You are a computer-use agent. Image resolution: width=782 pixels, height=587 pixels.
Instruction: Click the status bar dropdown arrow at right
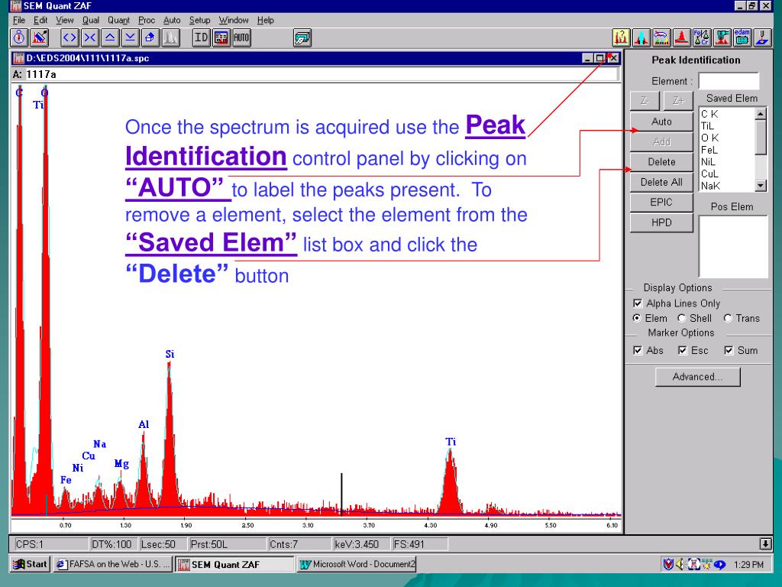click(x=766, y=544)
